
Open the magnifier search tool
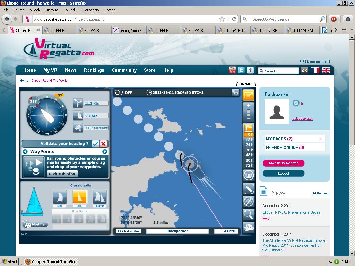point(249,214)
